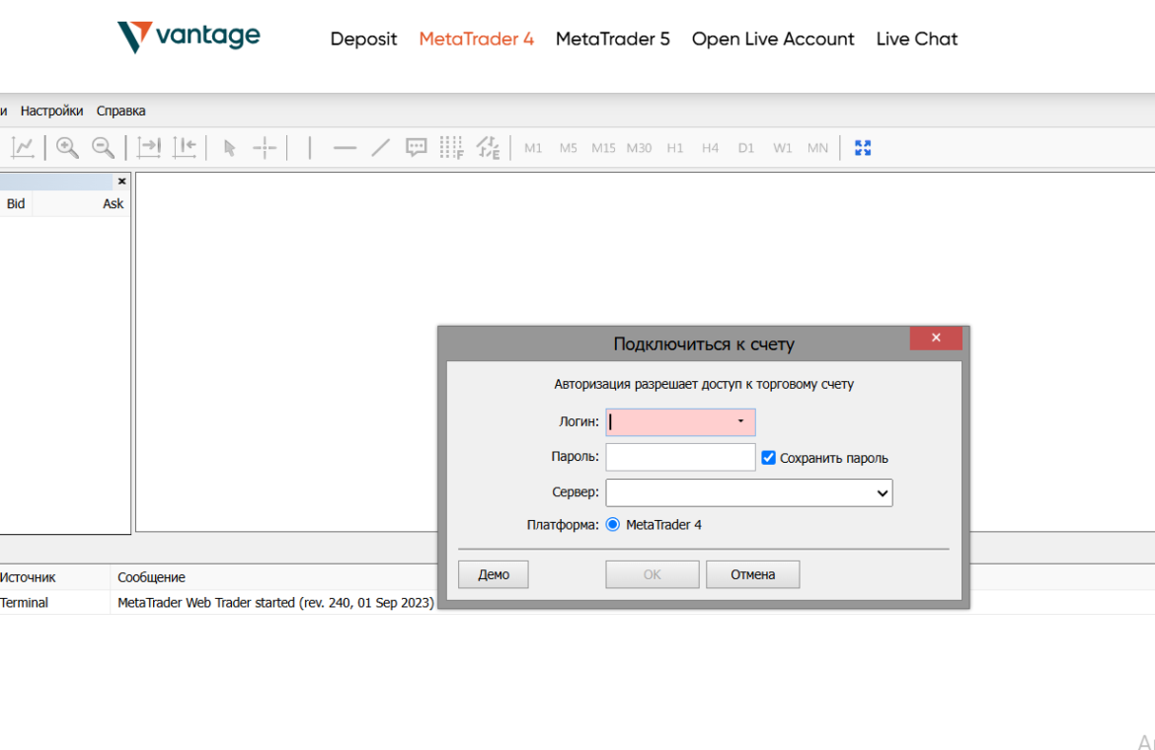Open the Настройки menu
Image resolution: width=1155 pixels, height=750 pixels.
pos(51,111)
